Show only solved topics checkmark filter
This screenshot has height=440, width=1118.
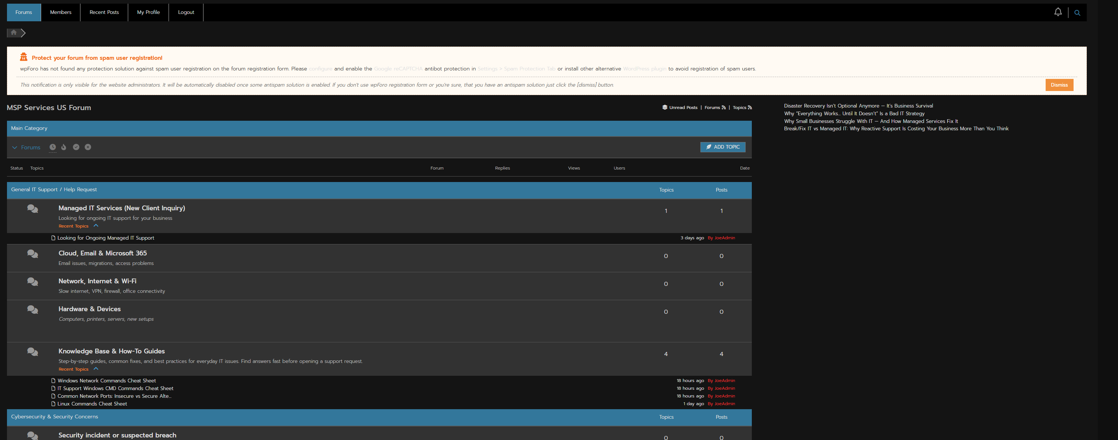click(x=76, y=147)
